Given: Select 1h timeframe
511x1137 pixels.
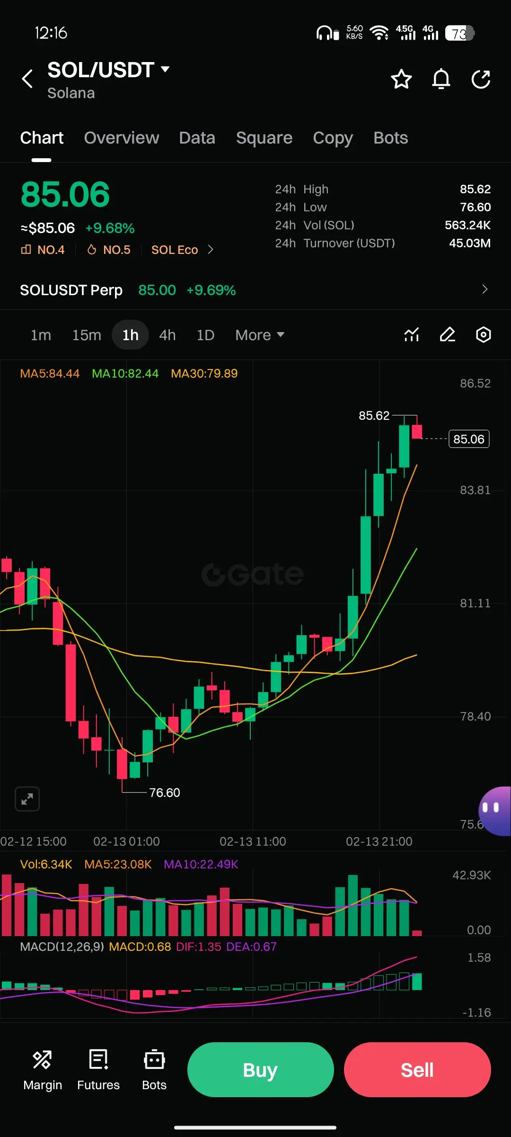Looking at the screenshot, I should [131, 335].
